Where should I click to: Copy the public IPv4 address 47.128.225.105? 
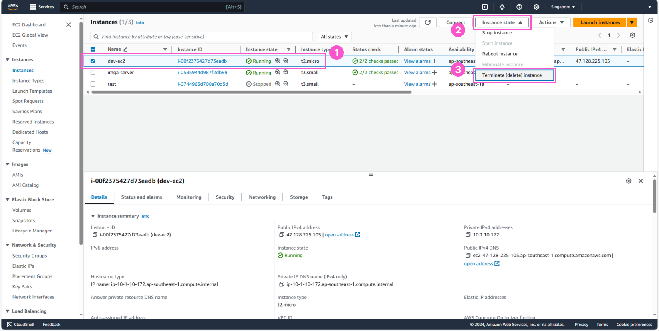click(282, 235)
